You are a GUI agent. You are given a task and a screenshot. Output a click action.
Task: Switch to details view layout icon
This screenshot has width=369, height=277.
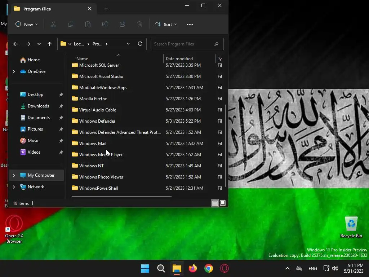(x=215, y=203)
